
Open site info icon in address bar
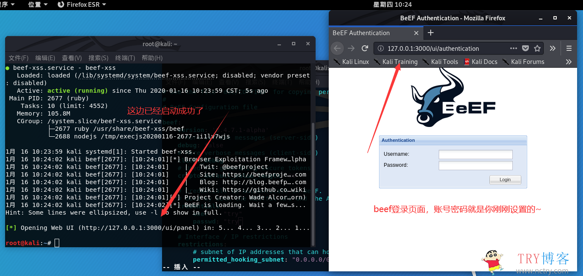(380, 49)
